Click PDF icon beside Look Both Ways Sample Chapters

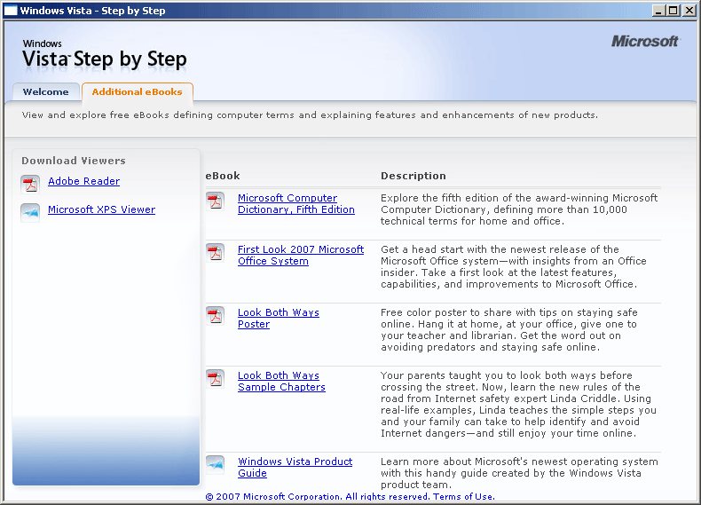215,378
